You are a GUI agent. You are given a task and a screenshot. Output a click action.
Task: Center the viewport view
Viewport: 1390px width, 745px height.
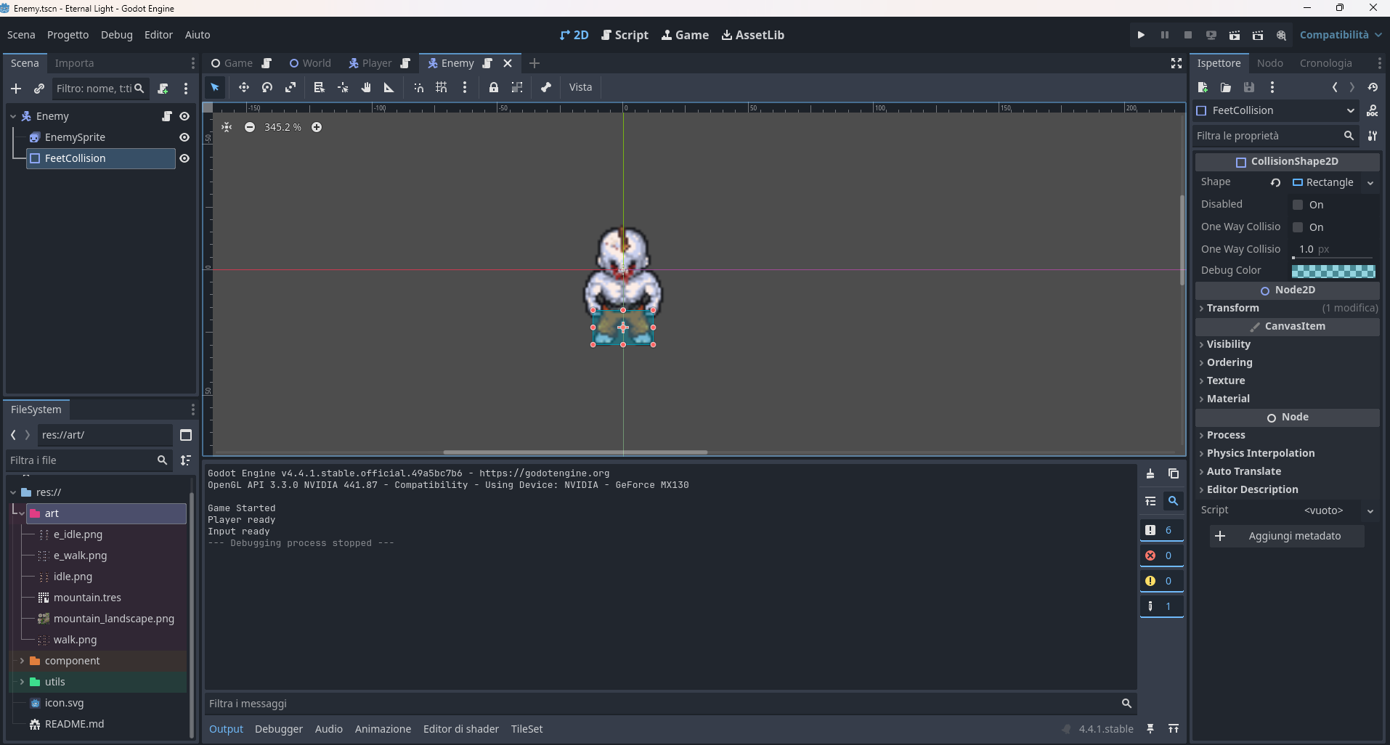coord(227,127)
